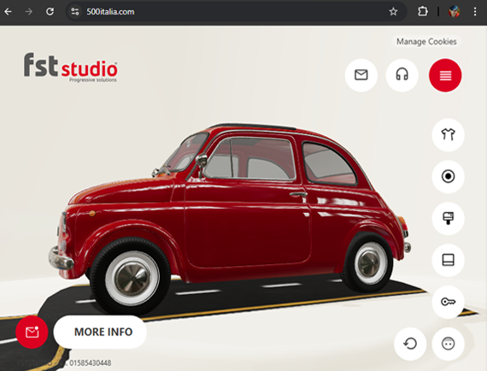Screen dimensions: 487x371
Task: Click the key icon button
Action: click(x=448, y=302)
